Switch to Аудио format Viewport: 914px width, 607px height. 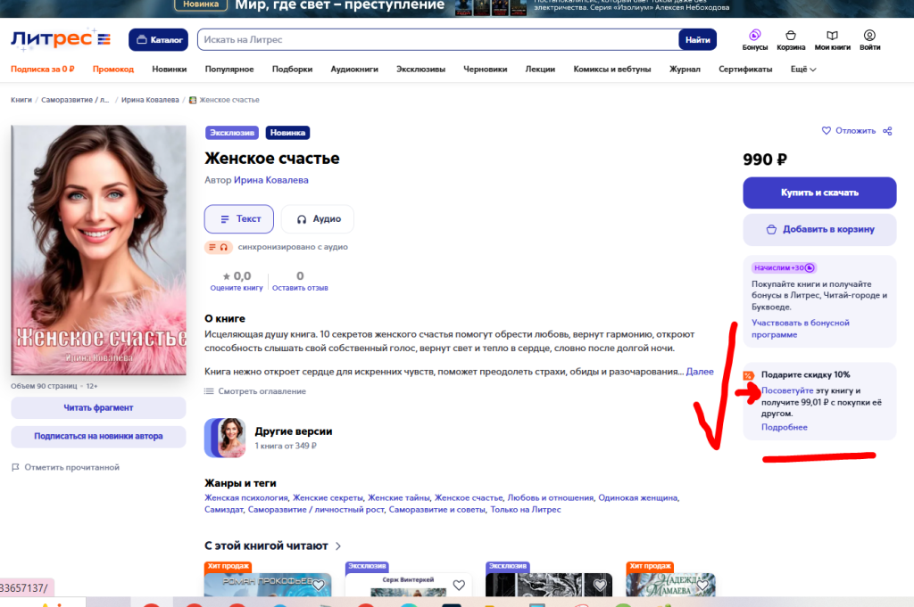tap(318, 218)
